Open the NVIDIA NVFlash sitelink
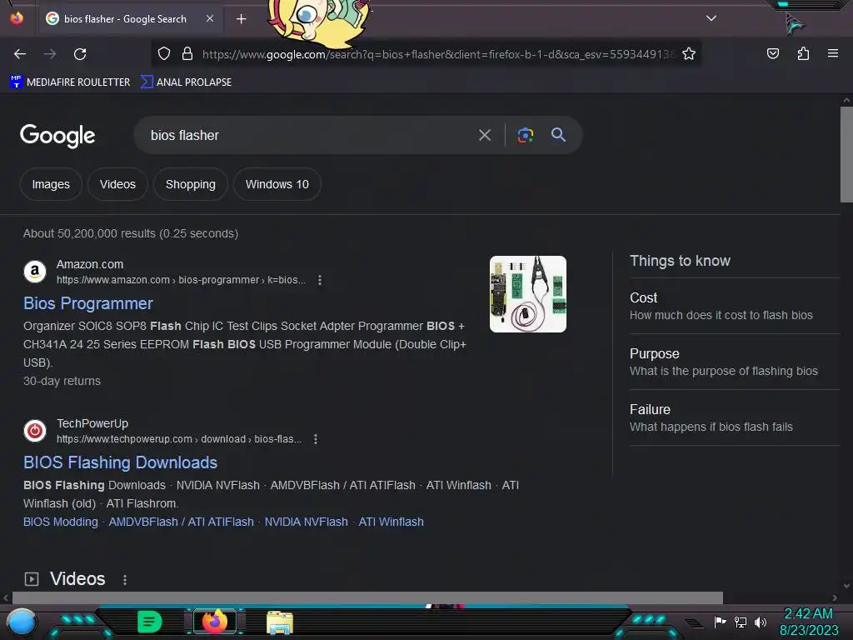Viewport: 853px width, 640px height. pyautogui.click(x=307, y=522)
